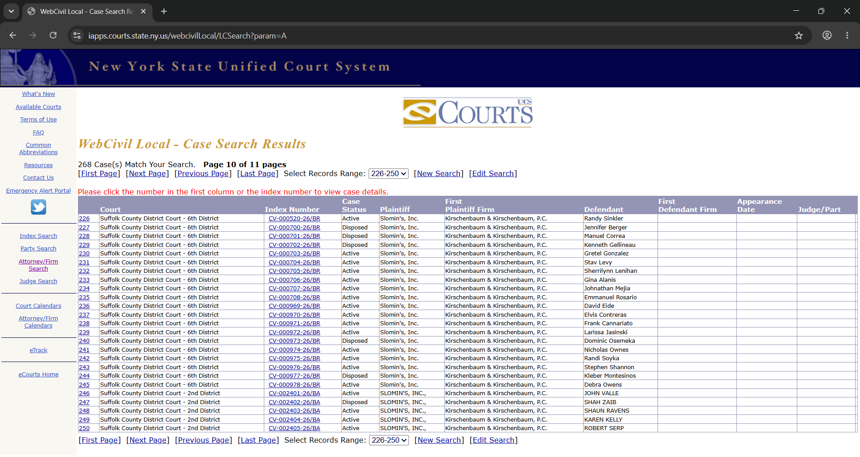Open case row number 235

pyautogui.click(x=84, y=297)
